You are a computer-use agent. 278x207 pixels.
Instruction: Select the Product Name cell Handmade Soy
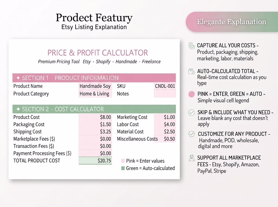(x=95, y=86)
